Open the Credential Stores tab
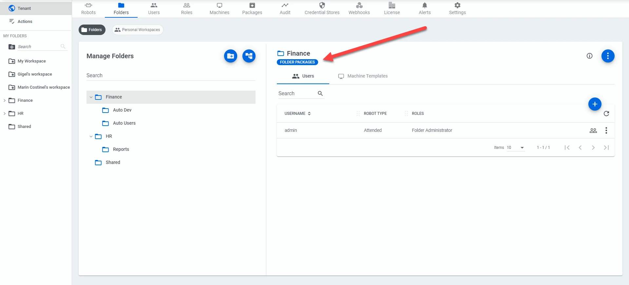 [322, 9]
